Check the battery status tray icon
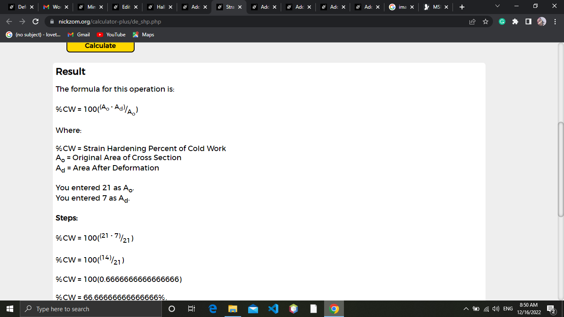The height and width of the screenshot is (317, 564). coord(476,309)
